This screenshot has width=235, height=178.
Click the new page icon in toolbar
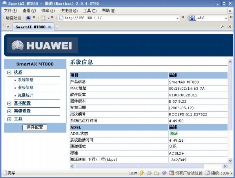43,18
